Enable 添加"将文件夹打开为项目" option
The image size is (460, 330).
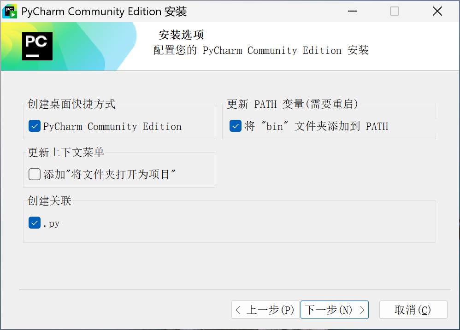click(34, 174)
